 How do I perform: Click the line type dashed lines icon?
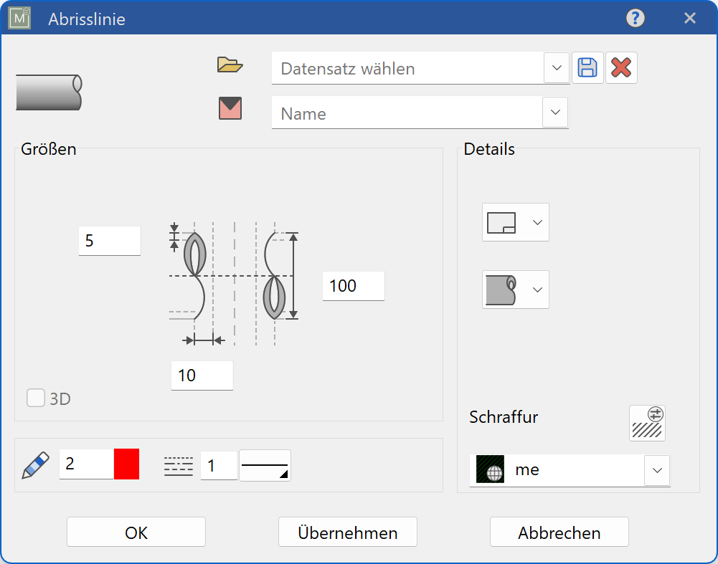(179, 466)
